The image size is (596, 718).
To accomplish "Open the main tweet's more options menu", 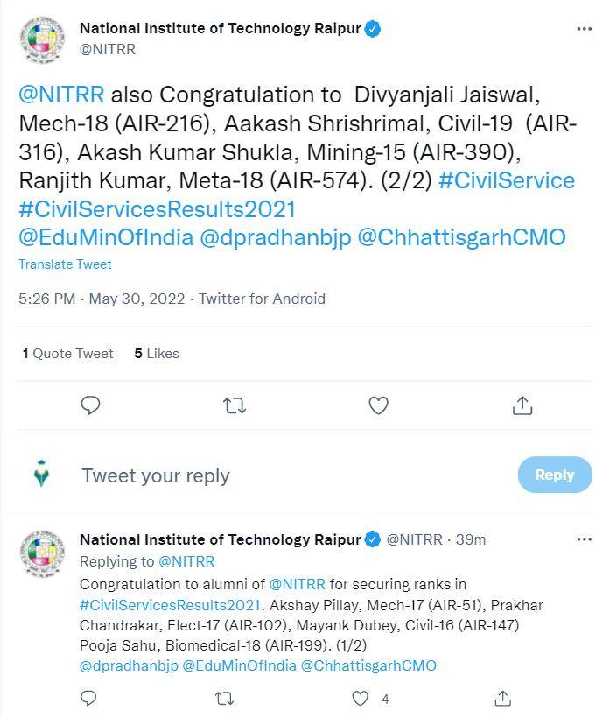I will click(584, 29).
